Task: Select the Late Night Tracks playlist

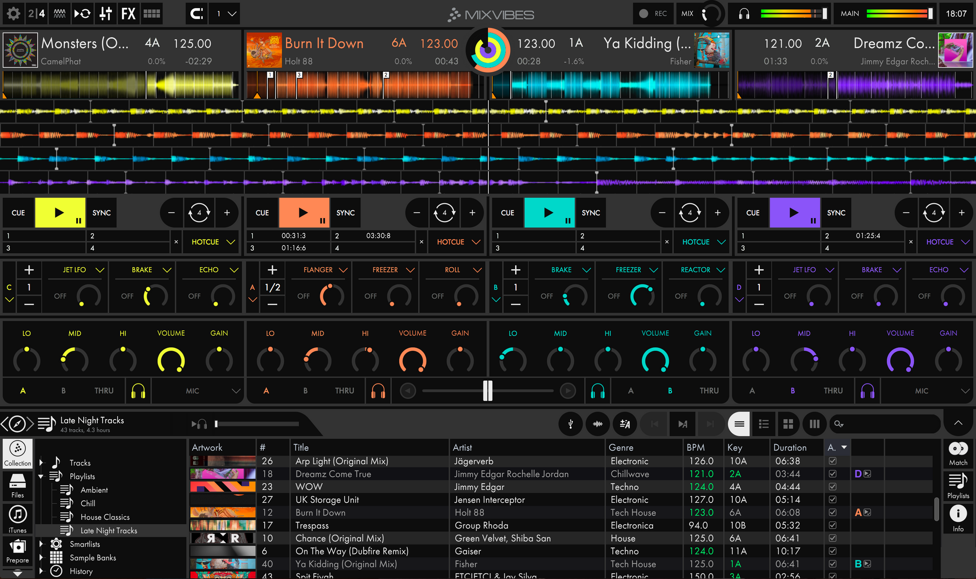Action: click(109, 530)
